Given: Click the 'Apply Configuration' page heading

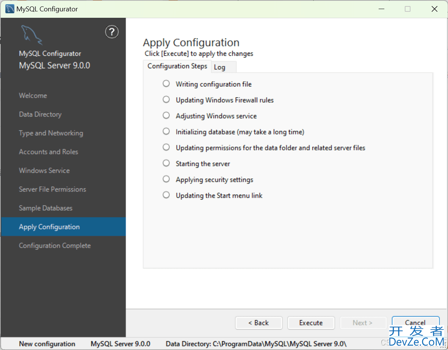Looking at the screenshot, I should pos(191,42).
